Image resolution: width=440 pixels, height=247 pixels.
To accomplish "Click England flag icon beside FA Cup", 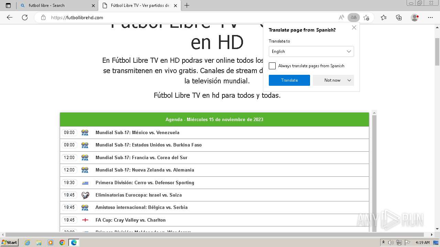I will coord(85,220).
